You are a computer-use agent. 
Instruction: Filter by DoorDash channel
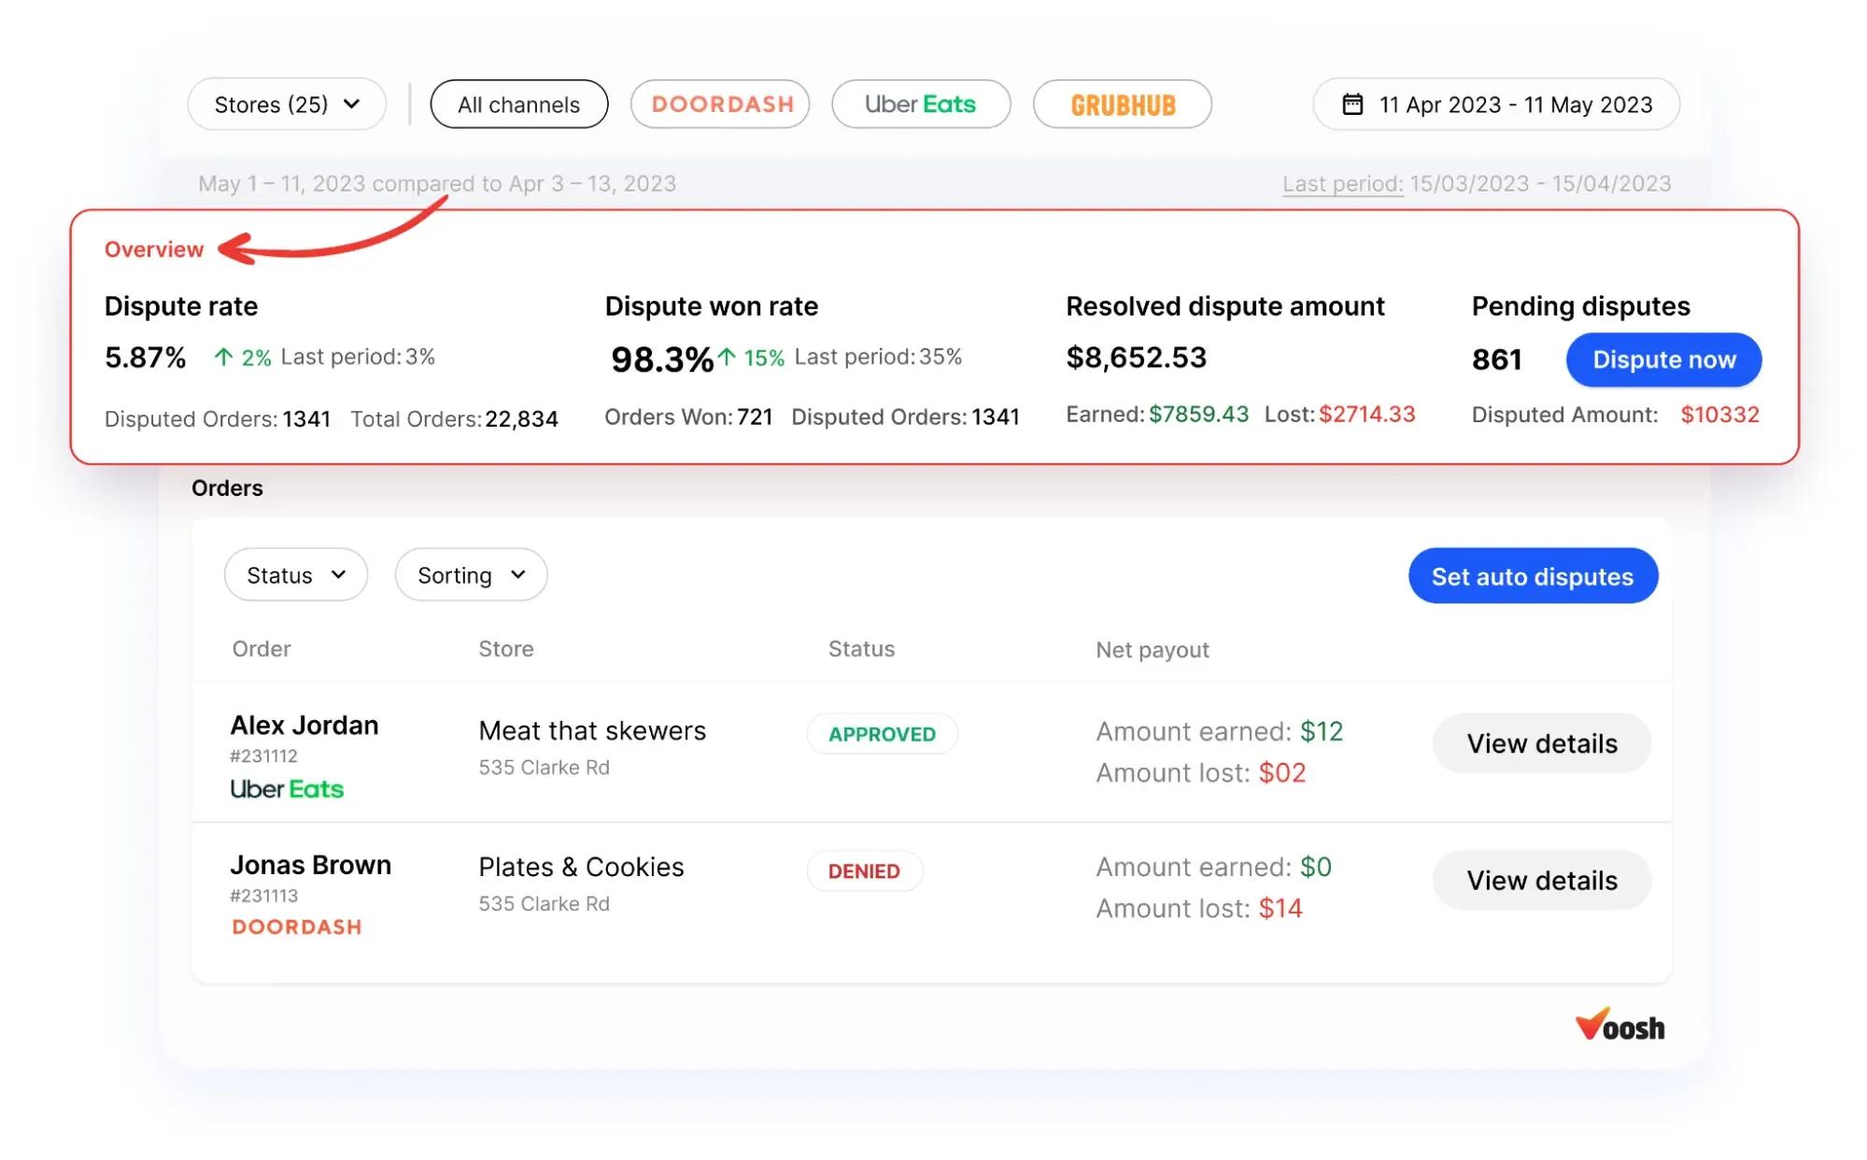[x=720, y=105]
